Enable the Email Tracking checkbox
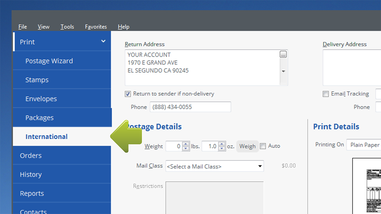The width and height of the screenshot is (381, 214). pyautogui.click(x=326, y=94)
